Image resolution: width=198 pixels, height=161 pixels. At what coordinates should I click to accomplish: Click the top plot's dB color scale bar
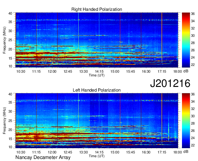[186, 40]
